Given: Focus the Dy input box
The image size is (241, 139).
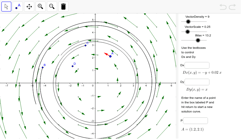Looking at the screenshot, I should pos(197,82).
